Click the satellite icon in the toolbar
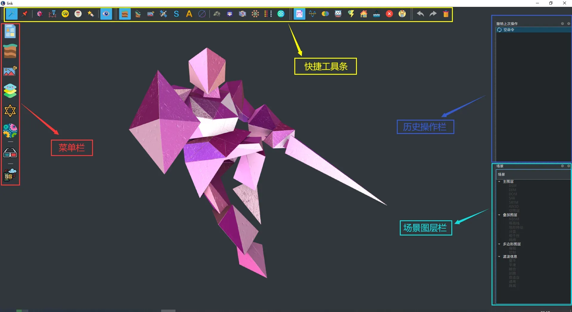 (x=163, y=14)
